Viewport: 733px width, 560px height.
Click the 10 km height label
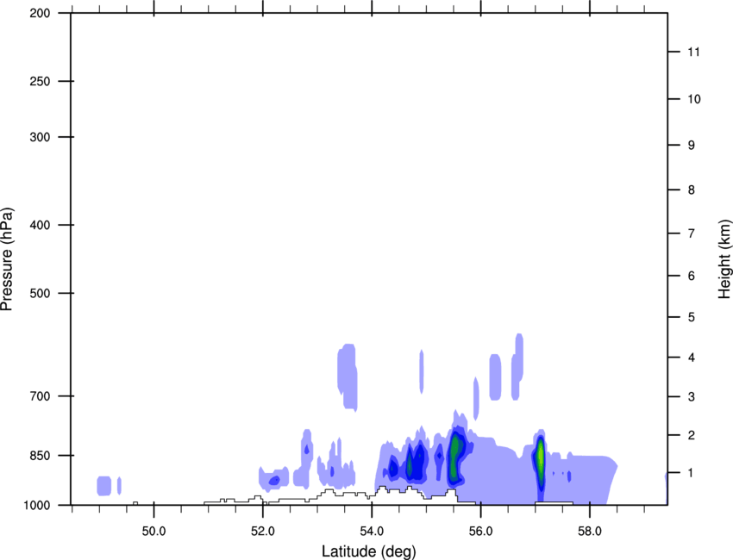point(694,99)
